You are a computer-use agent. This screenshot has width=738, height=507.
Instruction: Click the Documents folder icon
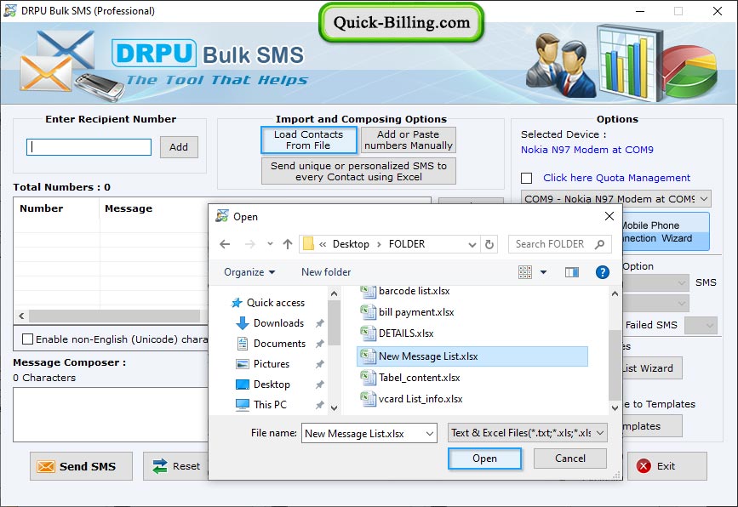243,344
